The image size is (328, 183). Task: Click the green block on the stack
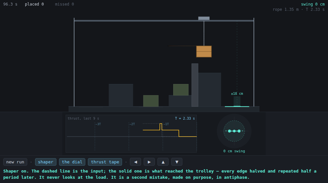coord(181,90)
